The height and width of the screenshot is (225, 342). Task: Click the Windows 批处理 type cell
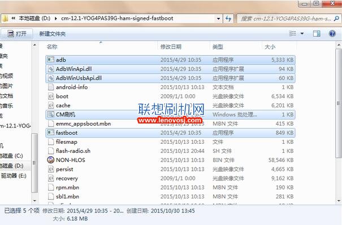point(235,114)
